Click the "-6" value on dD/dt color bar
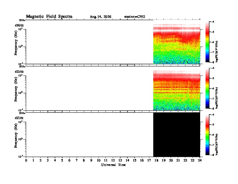 click(213, 88)
